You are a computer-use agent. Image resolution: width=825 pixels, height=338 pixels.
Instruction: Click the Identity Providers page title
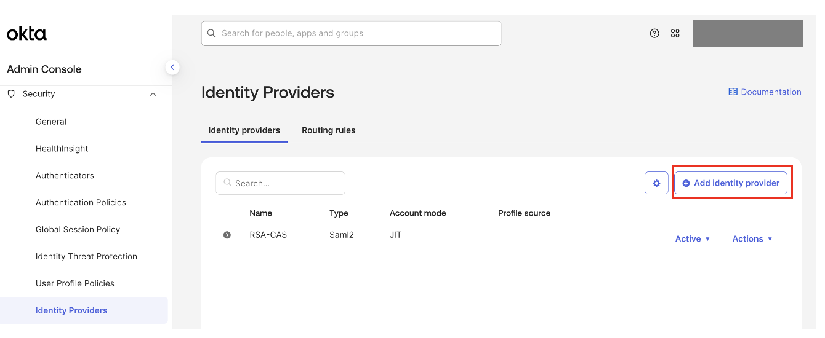pyautogui.click(x=268, y=93)
